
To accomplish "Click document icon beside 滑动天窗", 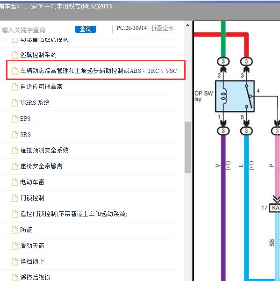I will pos(15,246).
